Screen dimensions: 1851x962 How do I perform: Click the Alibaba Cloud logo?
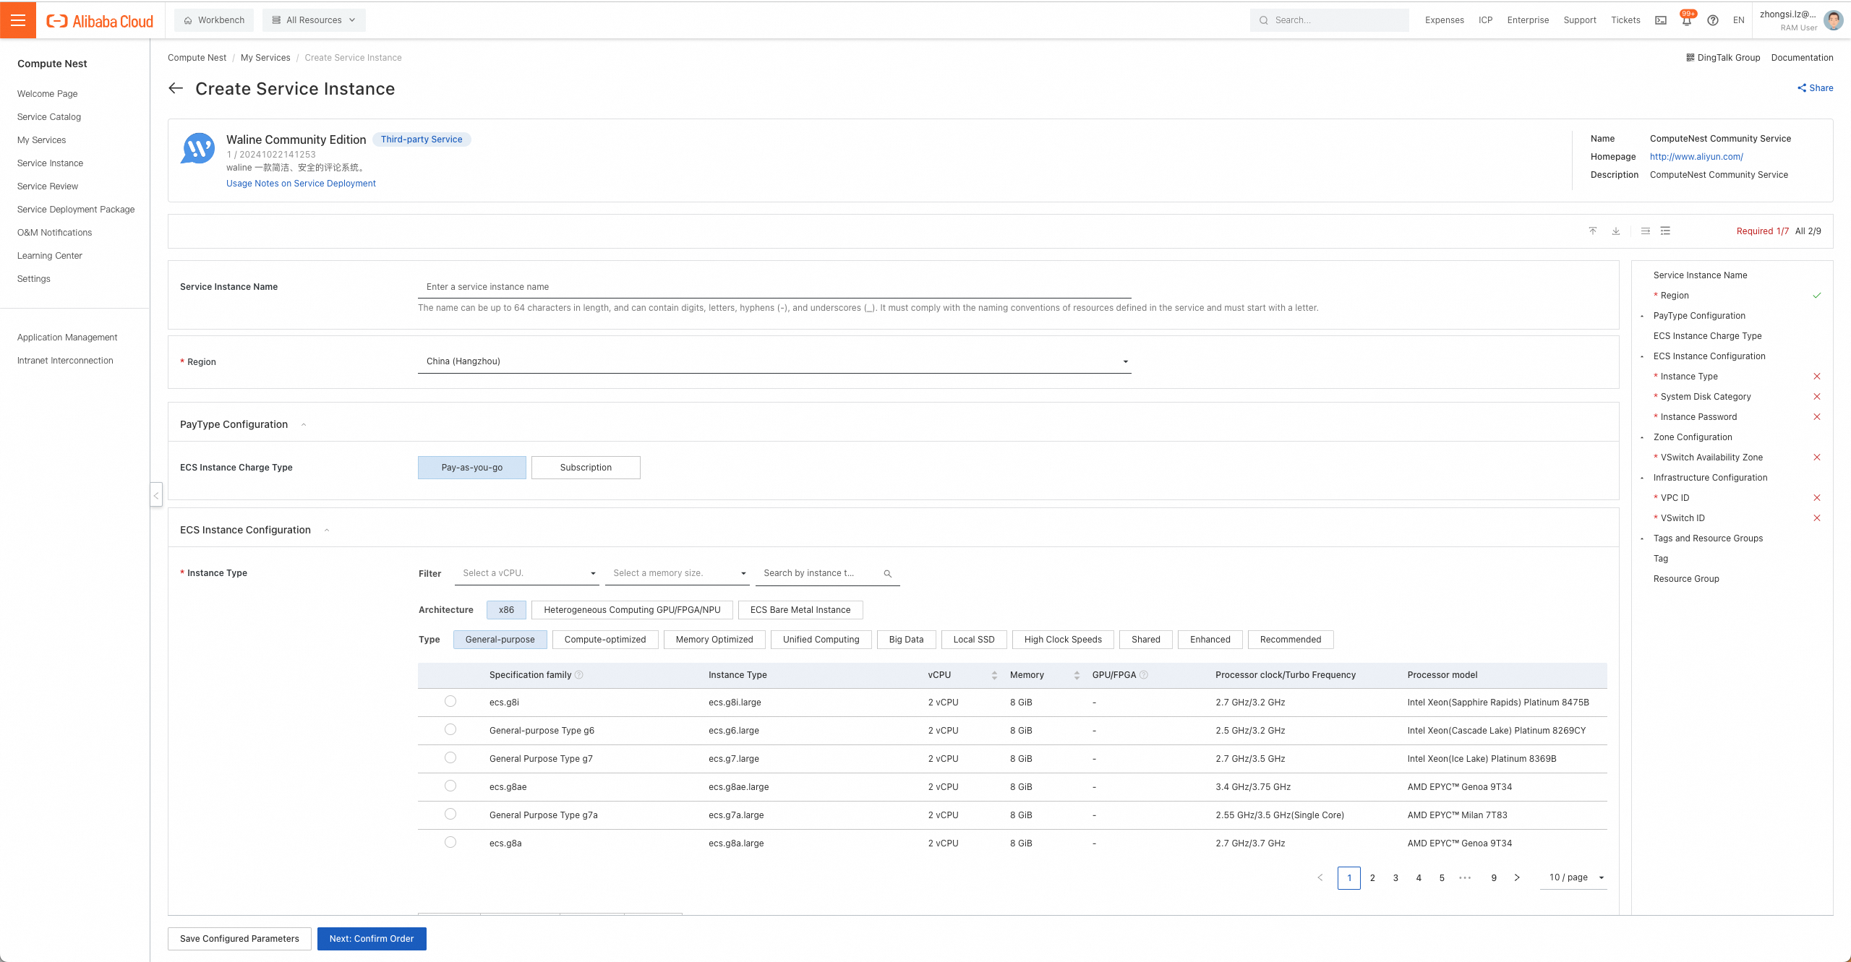point(100,21)
